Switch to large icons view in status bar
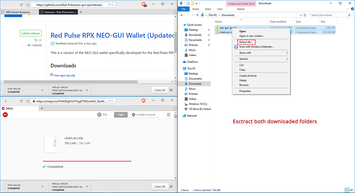 tap(351, 190)
